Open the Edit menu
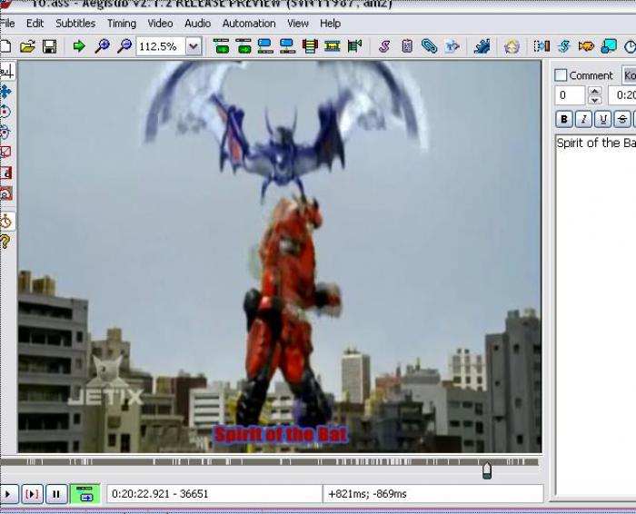The image size is (636, 514). tap(35, 24)
